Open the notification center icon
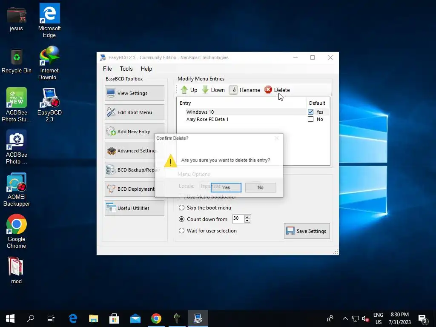The width and height of the screenshot is (436, 327). coord(423,318)
